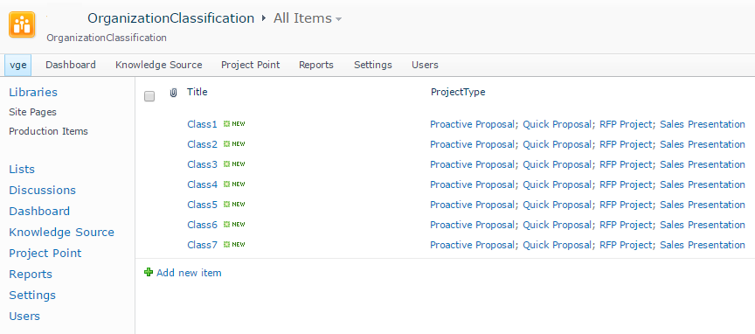Click Sales Presentation link in Class2 row
755x334 pixels.
pyautogui.click(x=703, y=144)
